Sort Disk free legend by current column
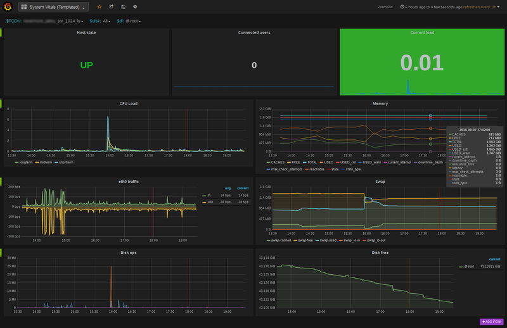507x328 pixels. point(495,260)
